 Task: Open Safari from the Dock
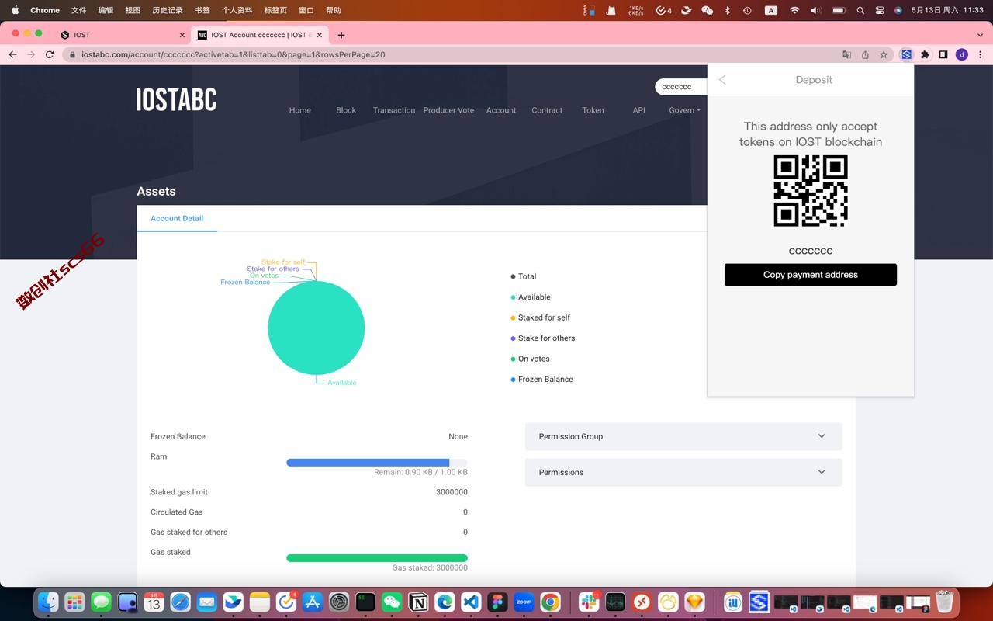pyautogui.click(x=180, y=602)
